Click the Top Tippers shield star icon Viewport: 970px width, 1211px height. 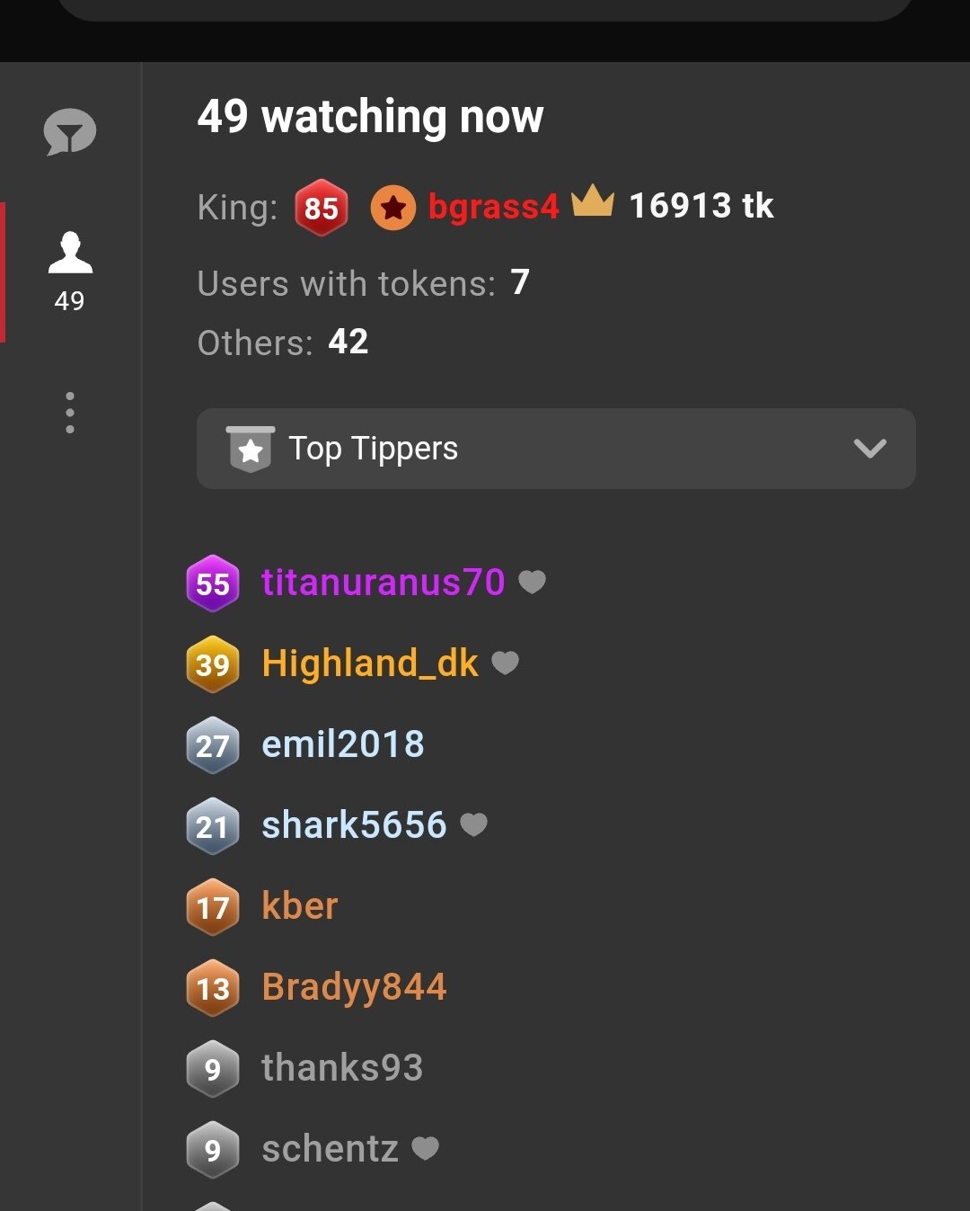point(251,449)
